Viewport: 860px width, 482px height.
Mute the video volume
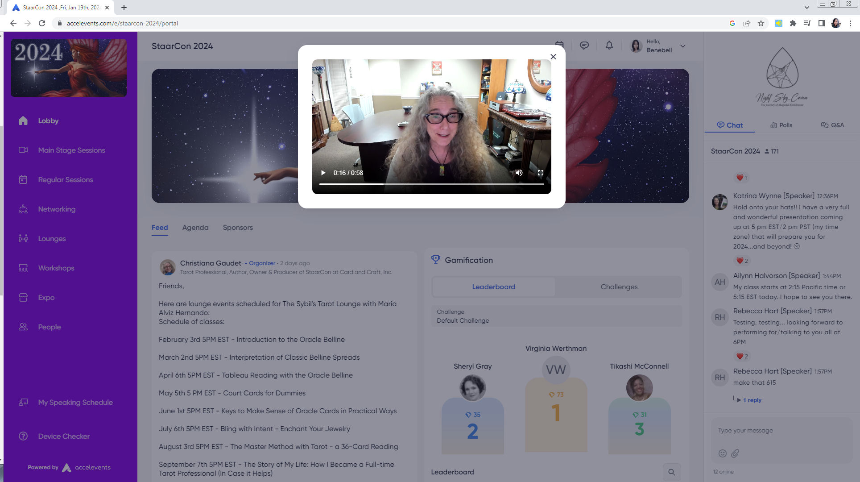click(x=519, y=173)
